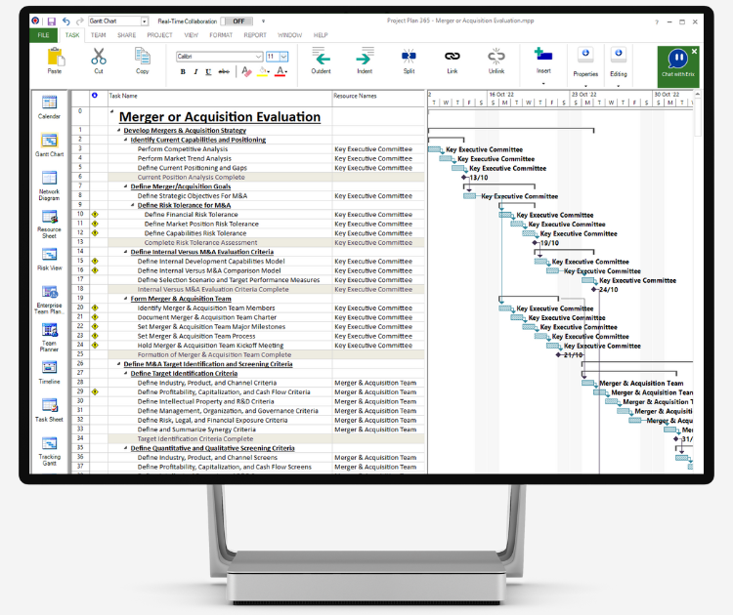Image resolution: width=733 pixels, height=615 pixels.
Task: Open Task Sheet view
Action: coord(49,410)
